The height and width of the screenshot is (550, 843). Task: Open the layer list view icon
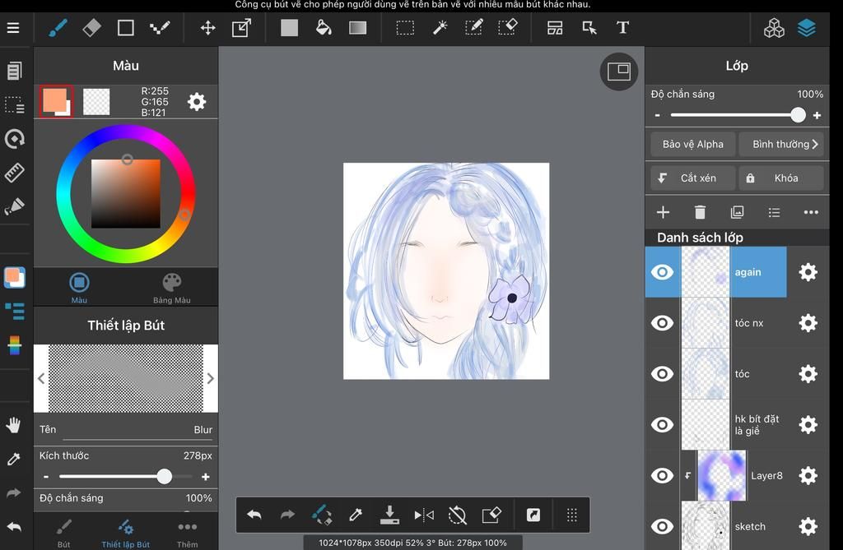pos(774,213)
